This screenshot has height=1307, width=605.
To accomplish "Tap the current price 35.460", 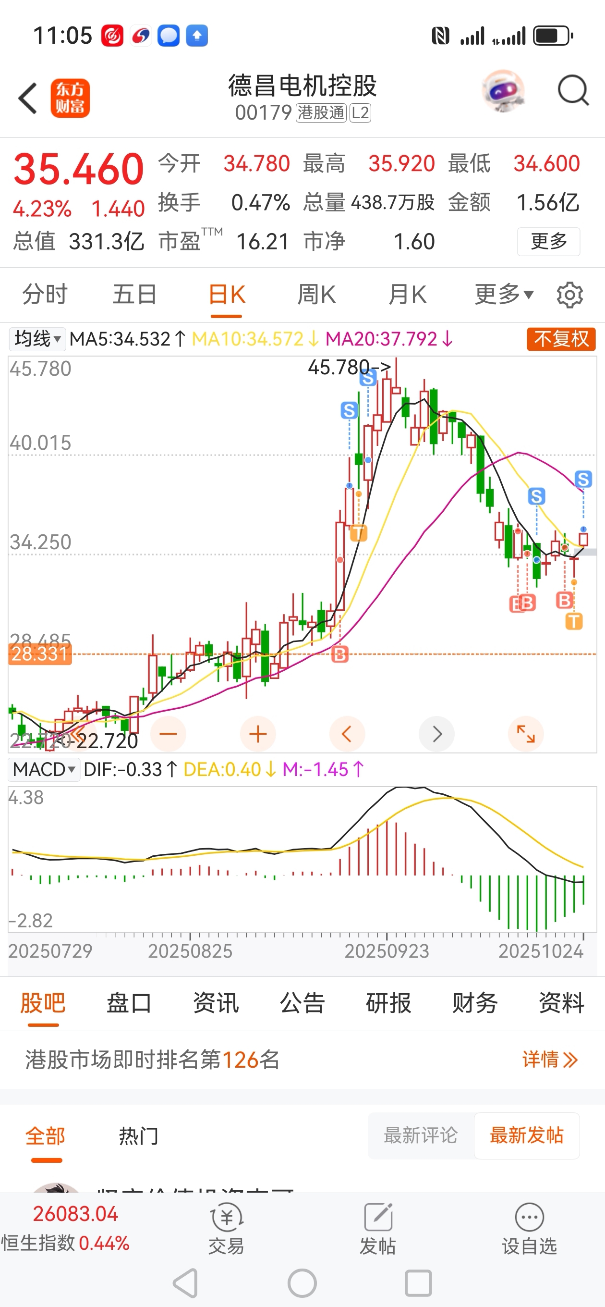I will 79,169.
